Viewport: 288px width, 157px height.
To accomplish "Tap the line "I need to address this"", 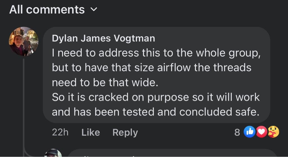I will 156,53.
